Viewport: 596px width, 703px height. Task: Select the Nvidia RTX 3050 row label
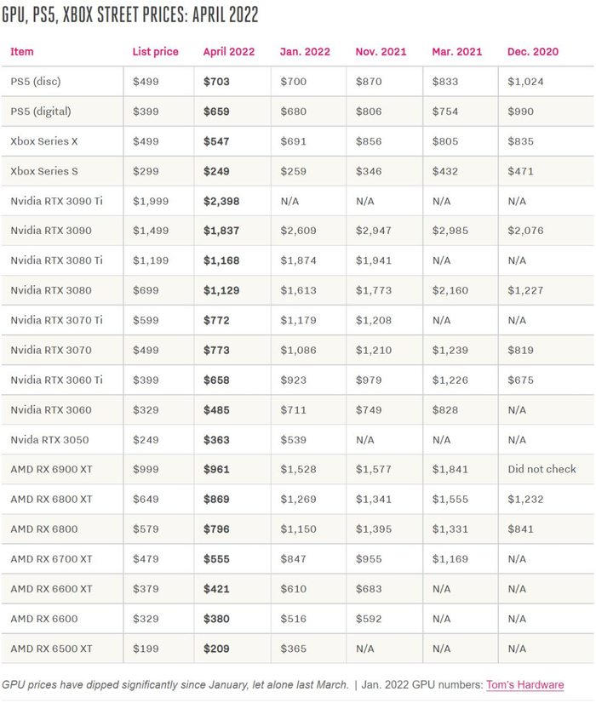[49, 439]
